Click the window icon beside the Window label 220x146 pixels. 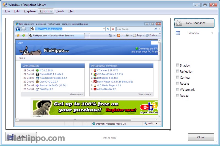point(178,33)
